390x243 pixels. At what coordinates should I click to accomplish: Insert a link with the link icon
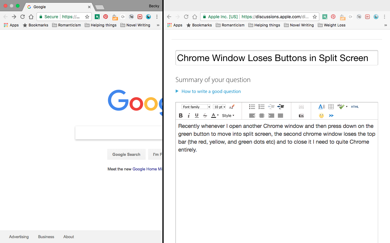tap(322, 107)
